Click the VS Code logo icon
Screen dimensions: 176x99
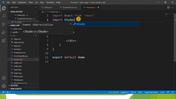[3, 2]
